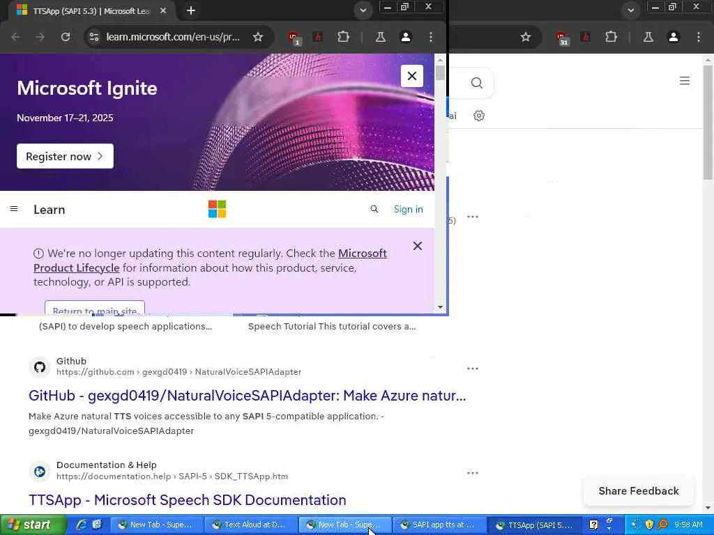Open TTSApp Microsoft Speech SDK Documentation result
This screenshot has width=714, height=535.
187,500
